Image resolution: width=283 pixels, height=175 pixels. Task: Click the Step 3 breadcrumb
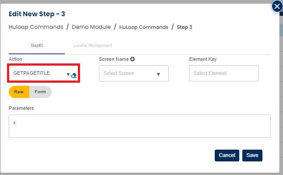[184, 27]
